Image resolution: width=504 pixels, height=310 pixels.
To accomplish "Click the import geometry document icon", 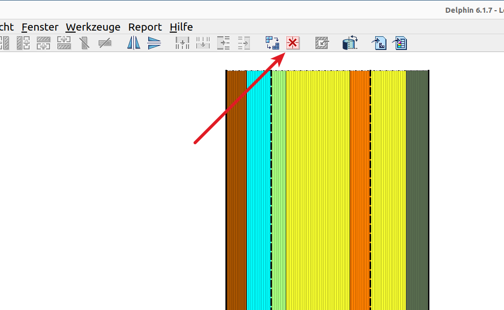I will (x=379, y=43).
